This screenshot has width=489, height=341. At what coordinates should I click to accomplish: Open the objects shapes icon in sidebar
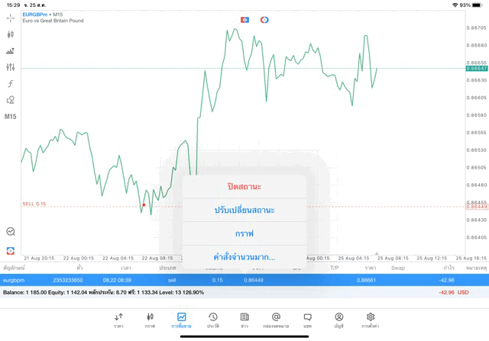(10, 100)
